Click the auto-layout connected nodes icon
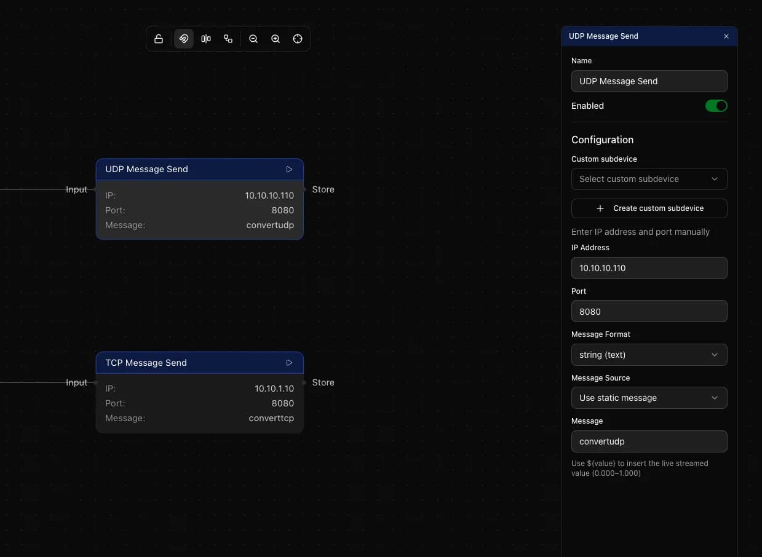Viewport: 762px width, 557px height. (x=228, y=39)
